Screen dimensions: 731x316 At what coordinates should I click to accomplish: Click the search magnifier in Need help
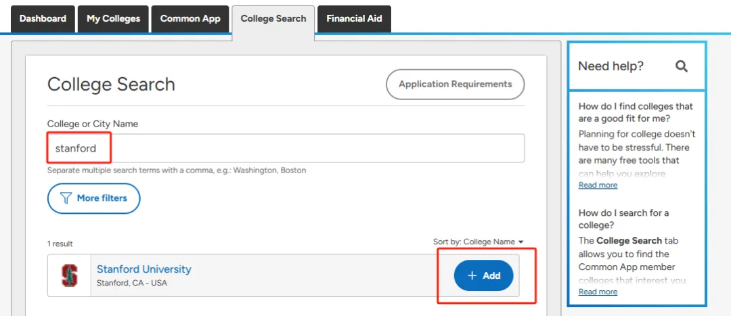(682, 66)
